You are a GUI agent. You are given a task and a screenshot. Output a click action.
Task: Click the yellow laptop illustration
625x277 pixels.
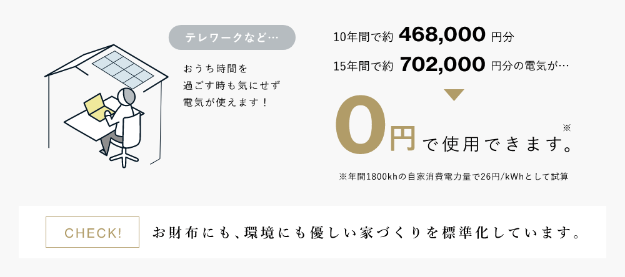[x=95, y=106]
